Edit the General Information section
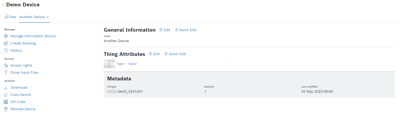 (x=165, y=30)
